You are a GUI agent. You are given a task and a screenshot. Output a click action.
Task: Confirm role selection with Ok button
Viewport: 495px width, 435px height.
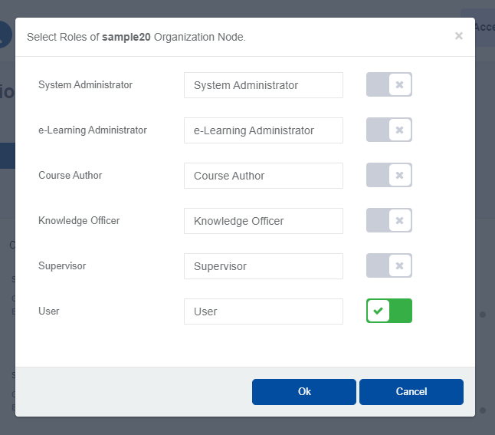(304, 391)
